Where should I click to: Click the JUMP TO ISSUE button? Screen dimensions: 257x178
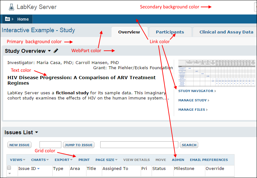click(x=79, y=145)
